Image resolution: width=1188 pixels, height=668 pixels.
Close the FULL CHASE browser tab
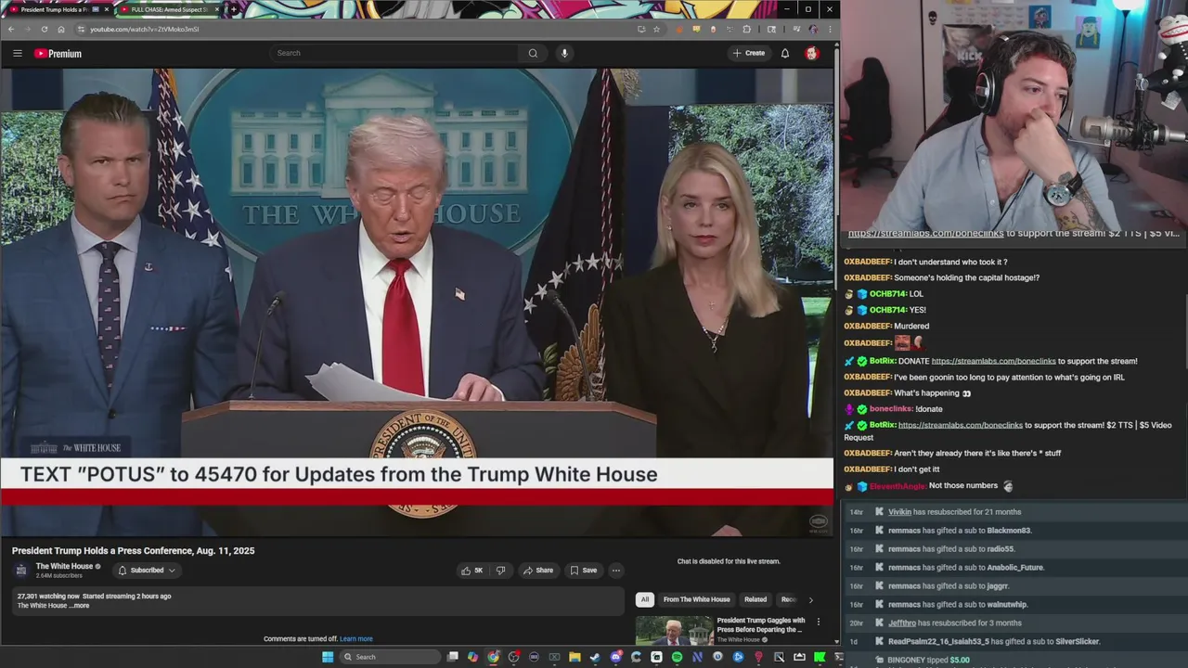pyautogui.click(x=217, y=9)
